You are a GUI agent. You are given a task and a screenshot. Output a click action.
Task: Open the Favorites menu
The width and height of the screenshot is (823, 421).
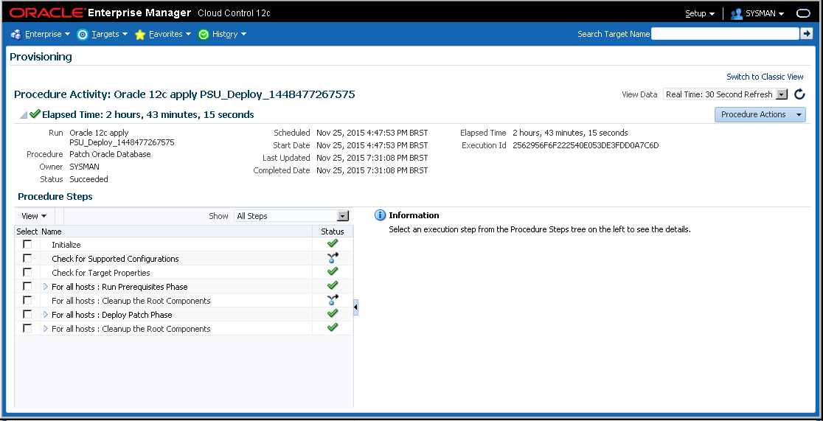coord(170,34)
